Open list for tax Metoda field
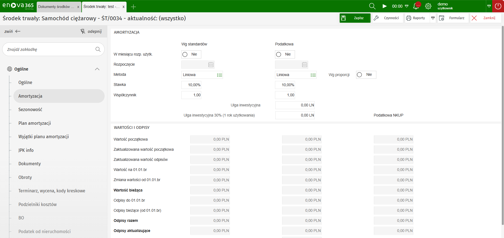Image resolution: width=504 pixels, height=238 pixels. click(x=313, y=75)
